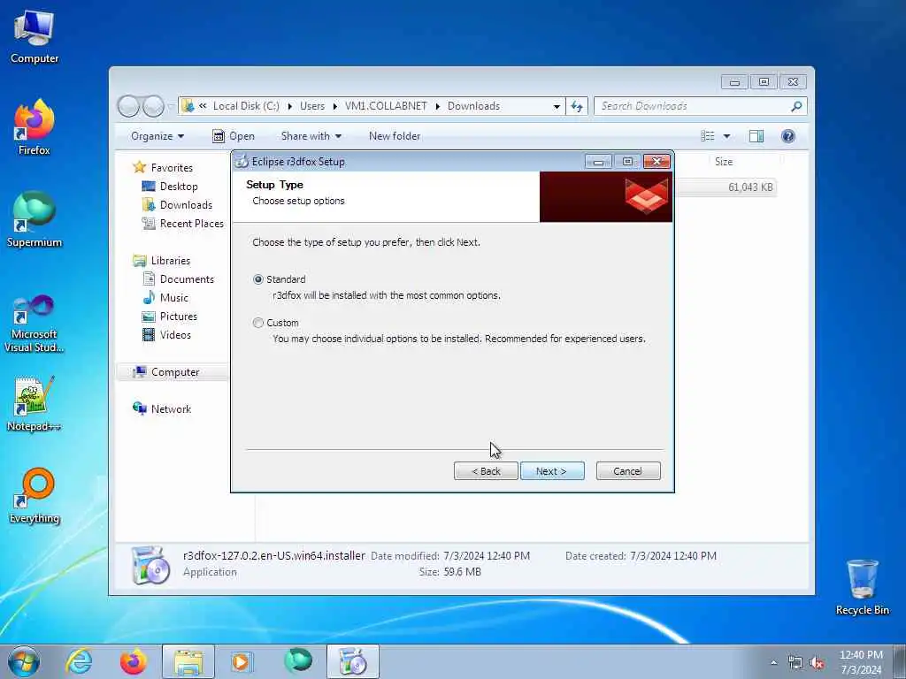
Task: Select Computer in navigation pane
Action: coord(175,372)
